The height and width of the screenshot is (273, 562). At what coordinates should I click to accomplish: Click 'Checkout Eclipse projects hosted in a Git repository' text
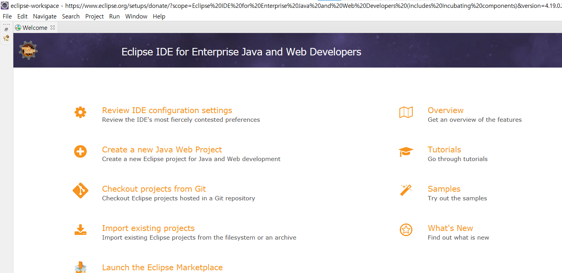[179, 198]
